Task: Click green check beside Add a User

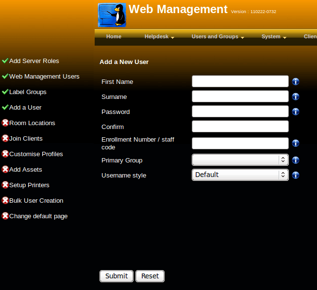Action: tap(5, 107)
